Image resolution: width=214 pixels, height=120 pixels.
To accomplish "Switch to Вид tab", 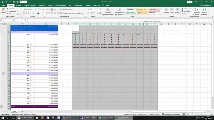I will pyautogui.click(x=70, y=5).
